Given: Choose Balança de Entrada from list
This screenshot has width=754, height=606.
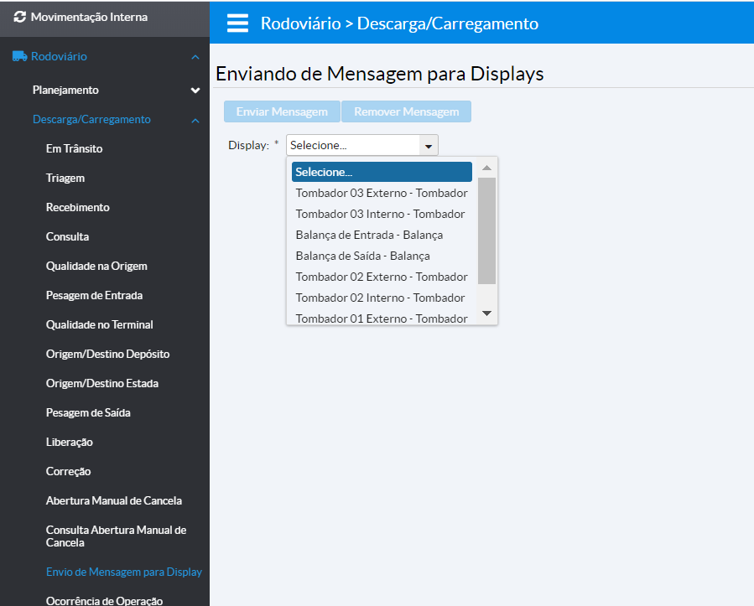Looking at the screenshot, I should (x=369, y=235).
